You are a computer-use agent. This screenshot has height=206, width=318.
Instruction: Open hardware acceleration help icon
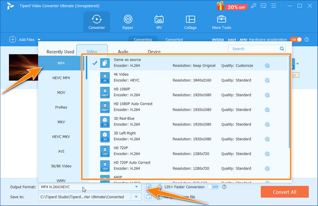pos(307,40)
